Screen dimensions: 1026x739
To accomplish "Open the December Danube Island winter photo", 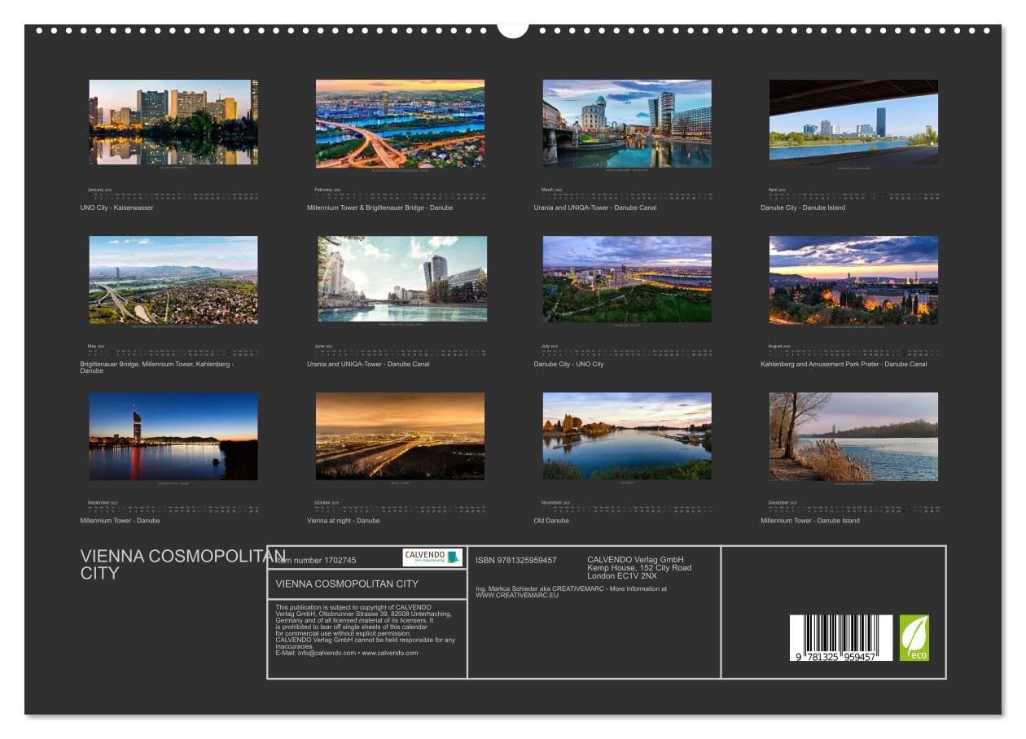I will [x=853, y=436].
